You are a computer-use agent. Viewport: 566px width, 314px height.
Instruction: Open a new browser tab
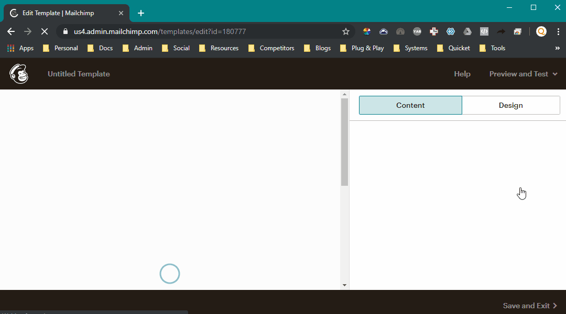pos(141,13)
